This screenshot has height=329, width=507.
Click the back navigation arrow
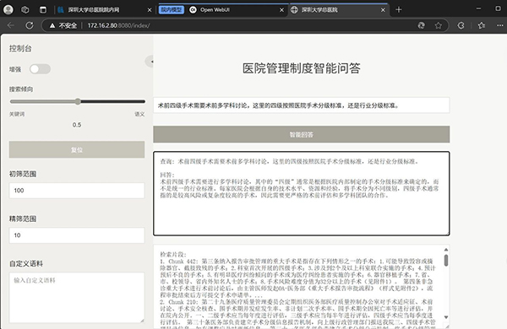[11, 25]
